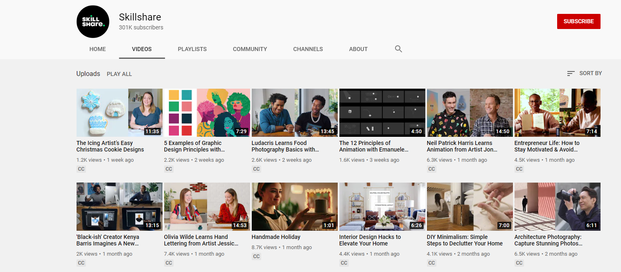Click CC badge under Ludacris Learns Food Photography
This screenshot has height=272, width=621.
click(x=256, y=169)
